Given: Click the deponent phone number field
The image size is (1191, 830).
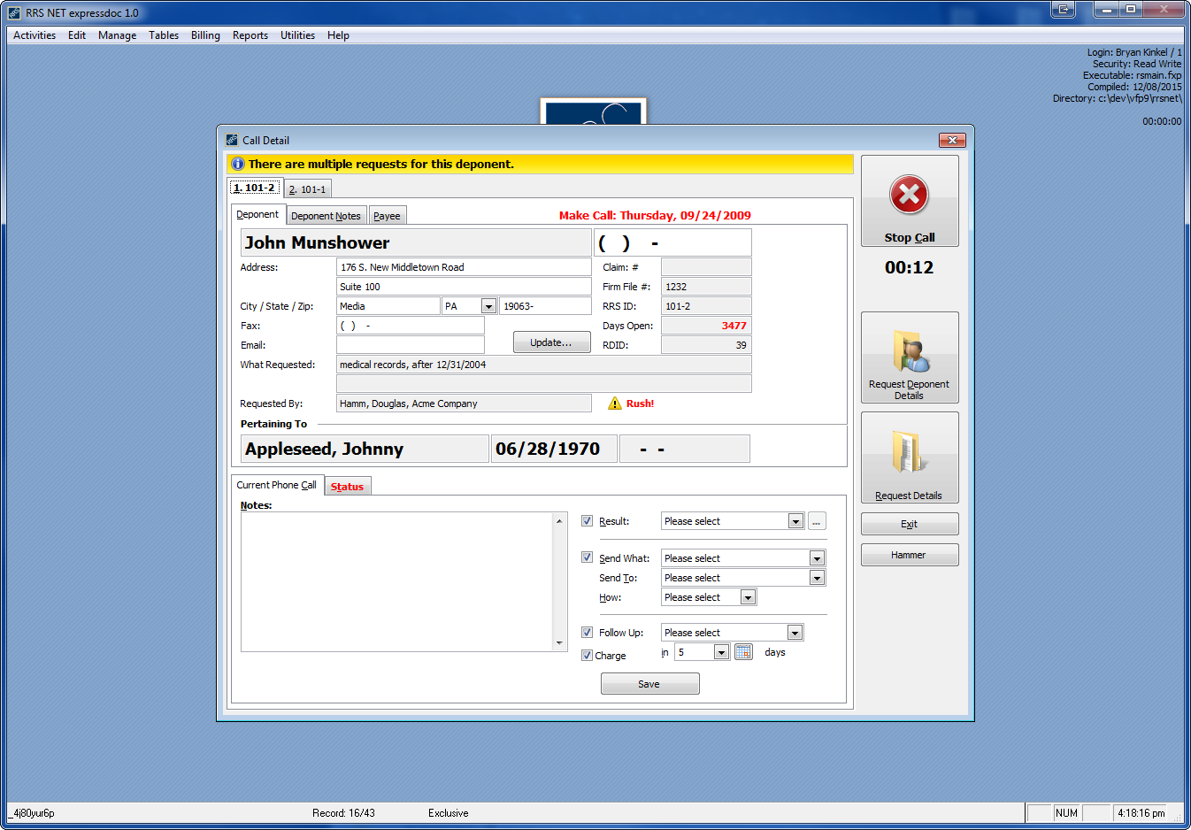Looking at the screenshot, I should coord(672,242).
